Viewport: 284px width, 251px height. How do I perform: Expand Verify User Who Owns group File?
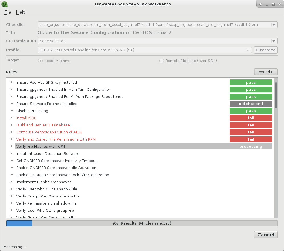pos(12,210)
